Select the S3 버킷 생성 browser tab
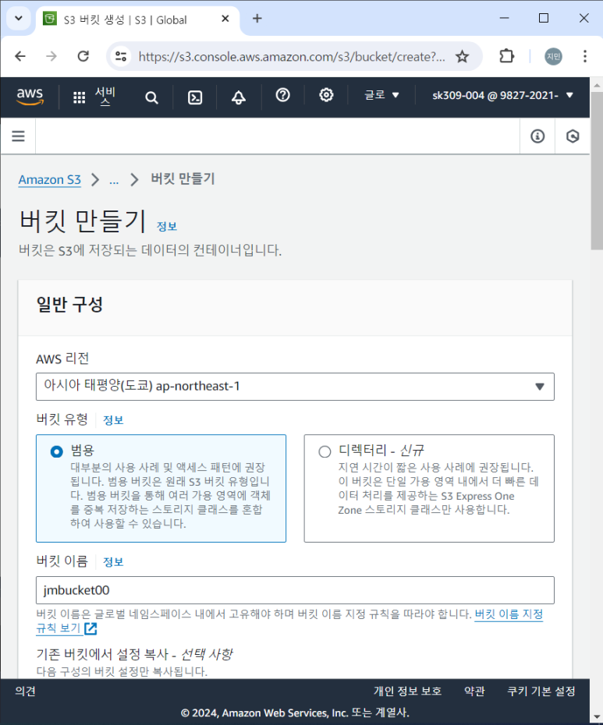This screenshot has height=725, width=603. 137,19
